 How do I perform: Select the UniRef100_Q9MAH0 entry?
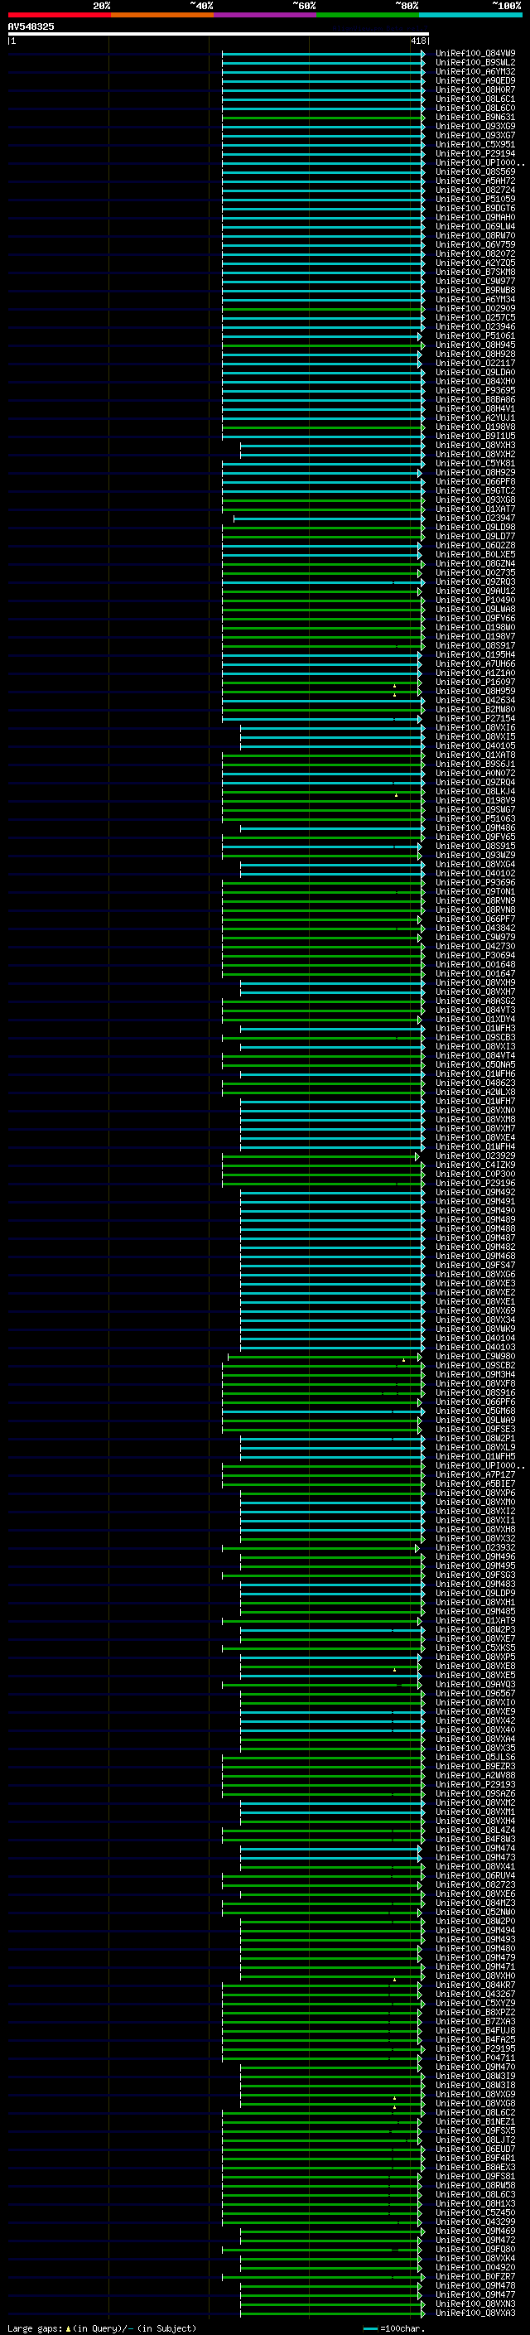(475, 218)
